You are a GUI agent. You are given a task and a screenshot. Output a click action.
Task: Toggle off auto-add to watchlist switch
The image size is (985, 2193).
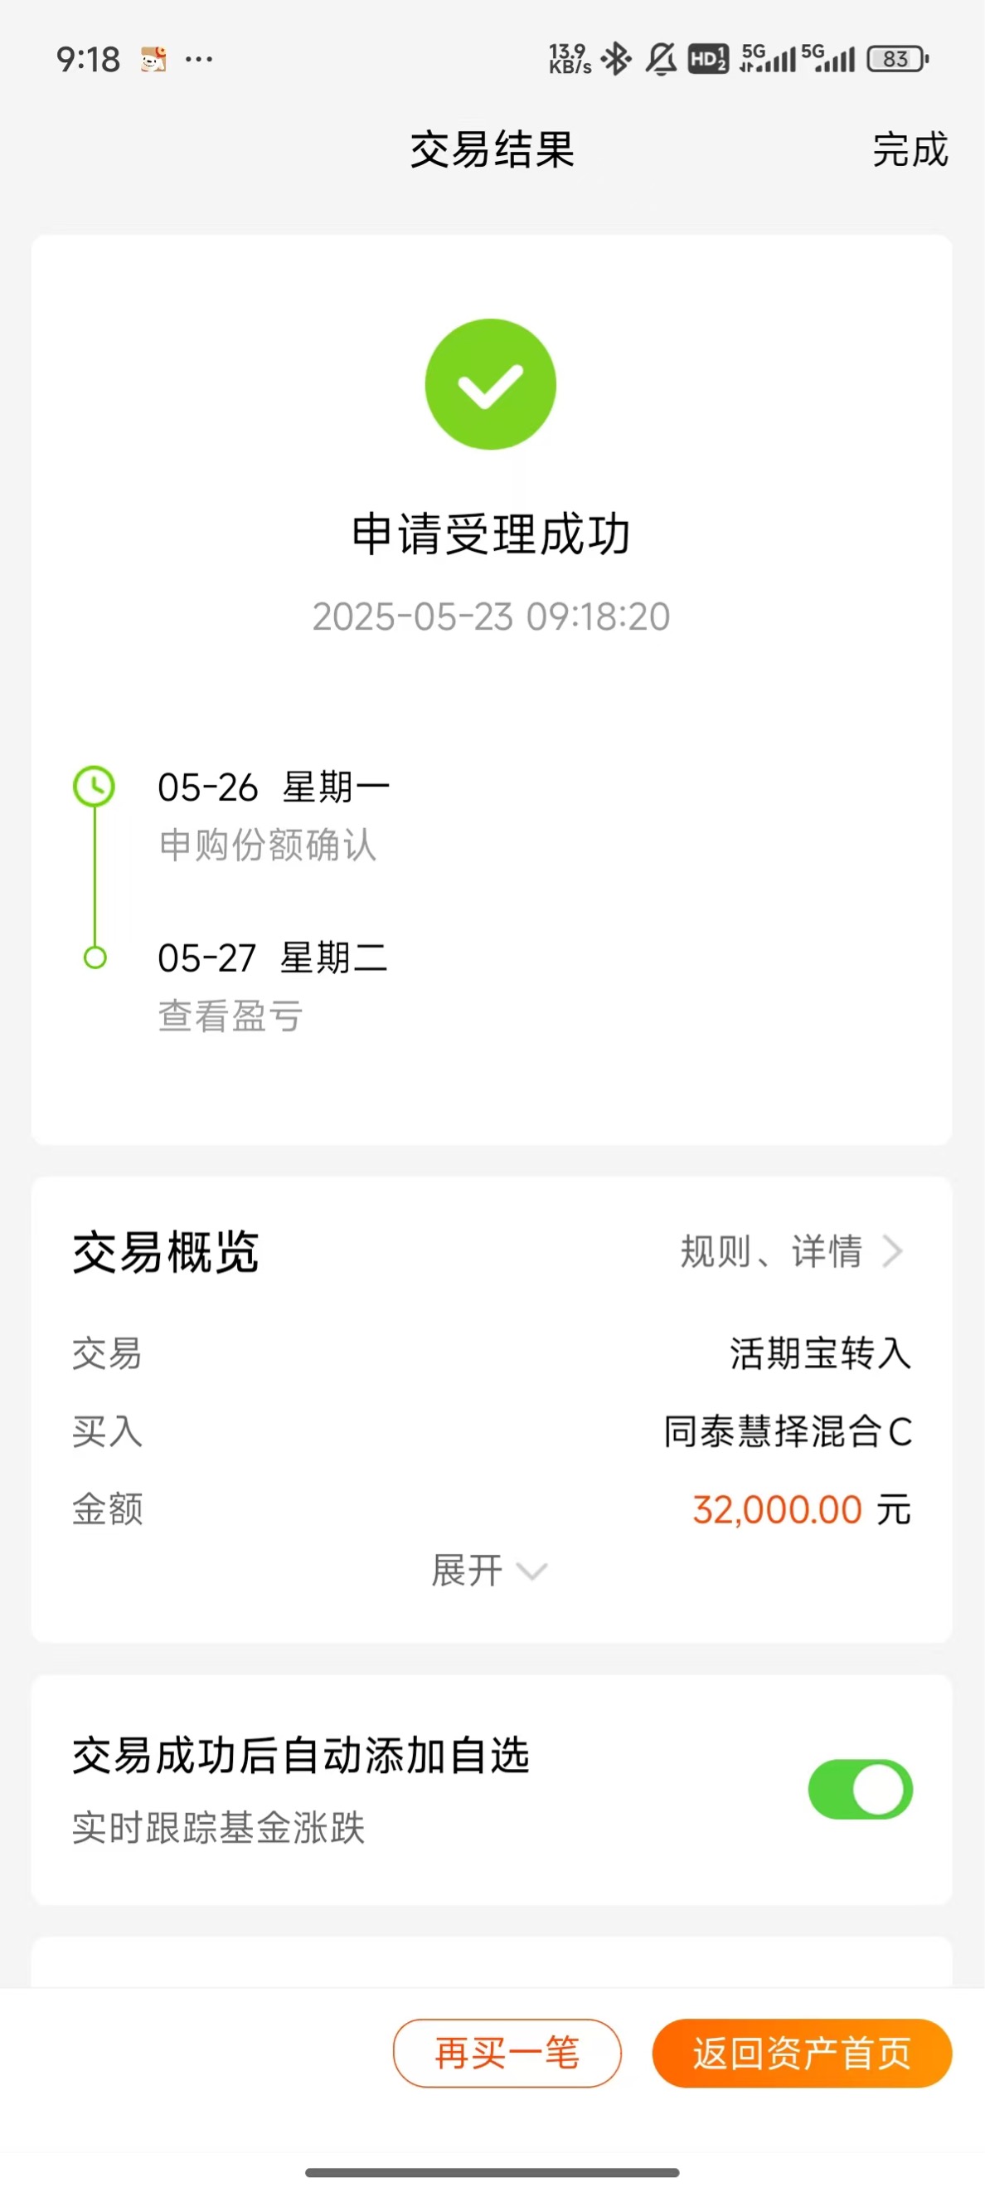click(x=860, y=1789)
